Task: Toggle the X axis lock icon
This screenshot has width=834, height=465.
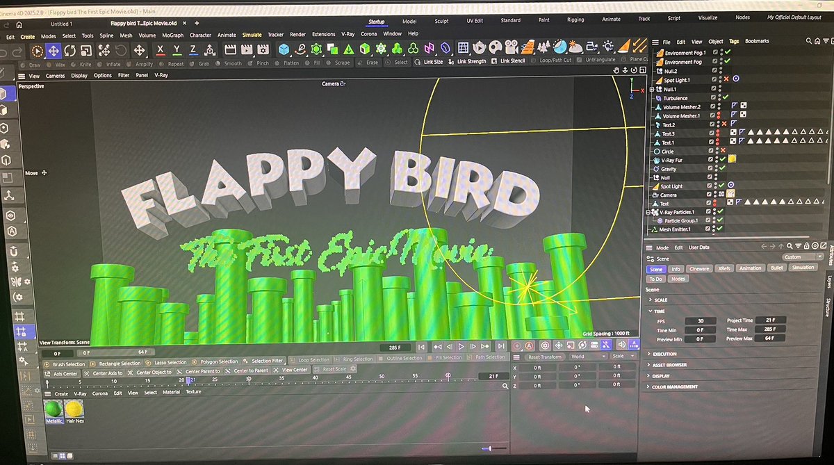Action: pyautogui.click(x=161, y=49)
